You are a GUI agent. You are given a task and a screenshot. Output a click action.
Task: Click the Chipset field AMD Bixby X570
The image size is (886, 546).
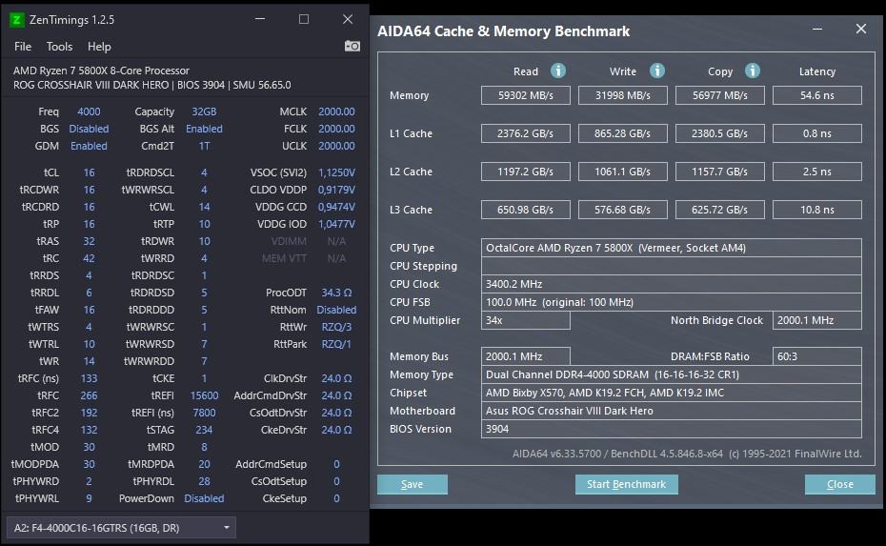point(672,393)
